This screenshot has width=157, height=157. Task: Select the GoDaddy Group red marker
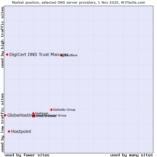click(x=51, y=110)
